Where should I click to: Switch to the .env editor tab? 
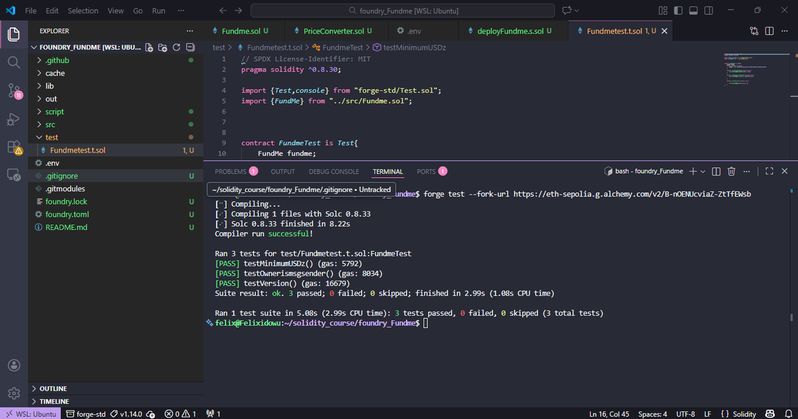pos(422,31)
